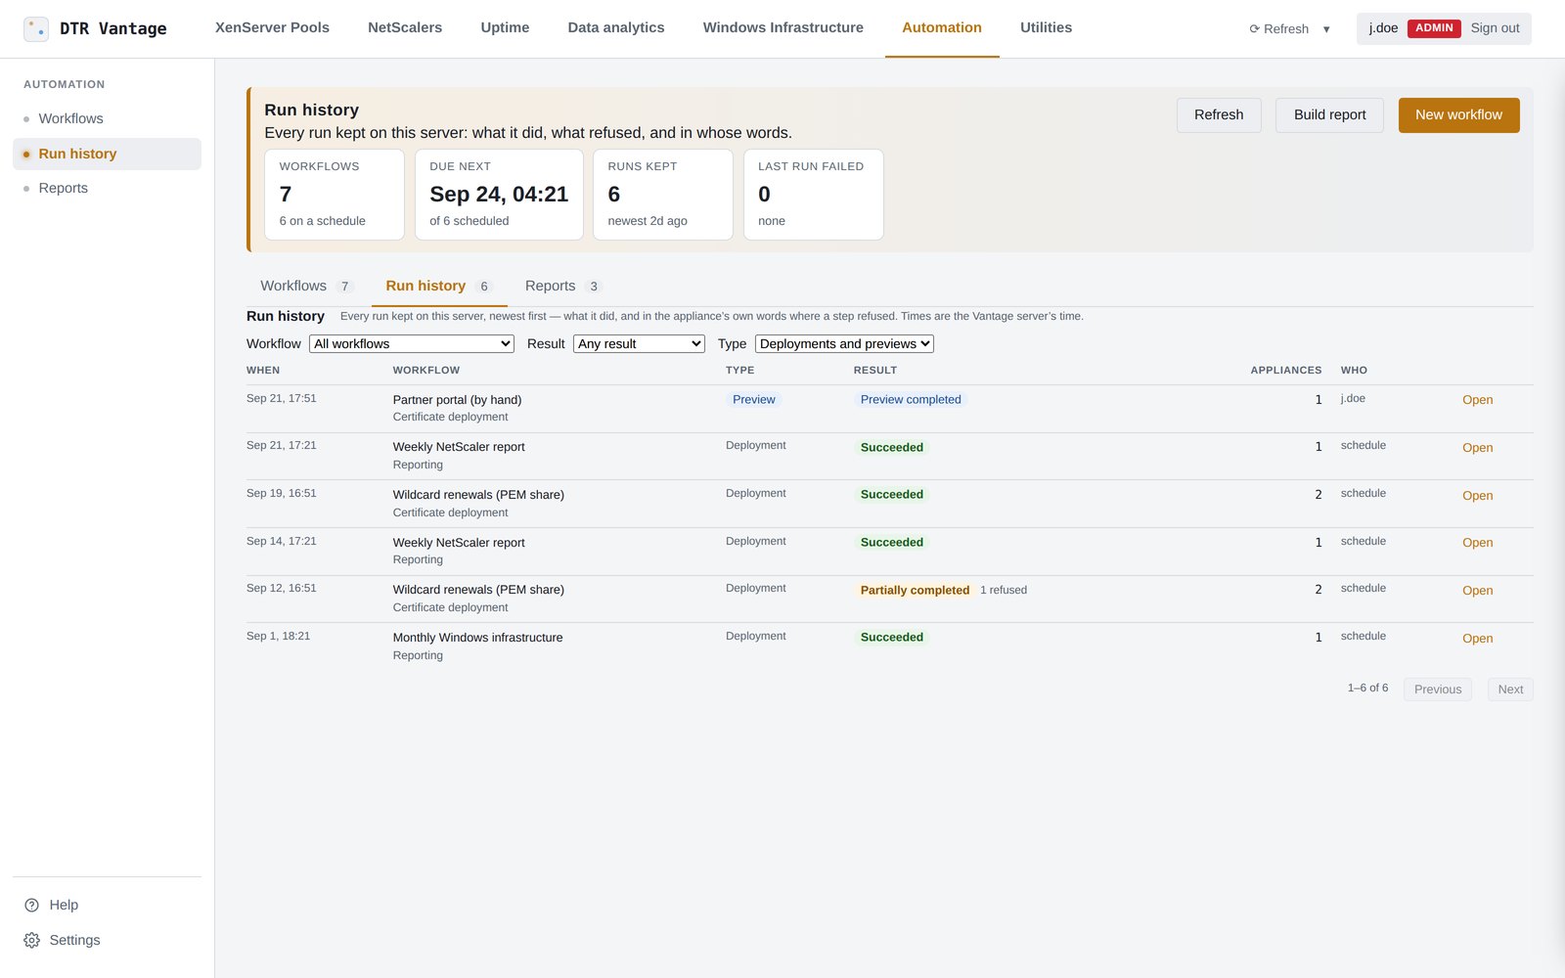
Task: Click the DTR Vantage logo icon
Action: pos(36,28)
